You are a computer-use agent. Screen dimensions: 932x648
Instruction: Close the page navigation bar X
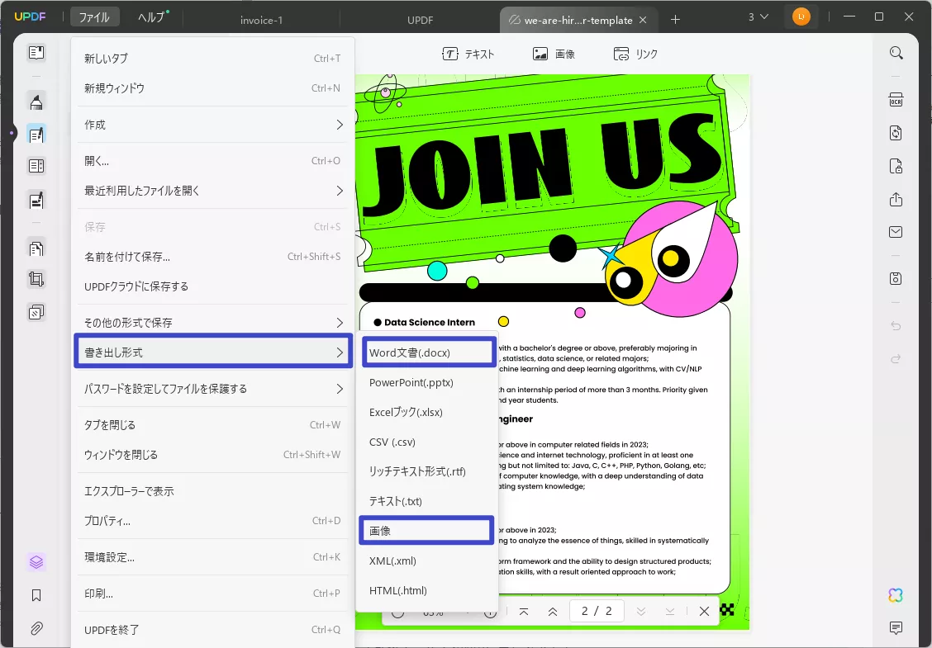pos(704,611)
